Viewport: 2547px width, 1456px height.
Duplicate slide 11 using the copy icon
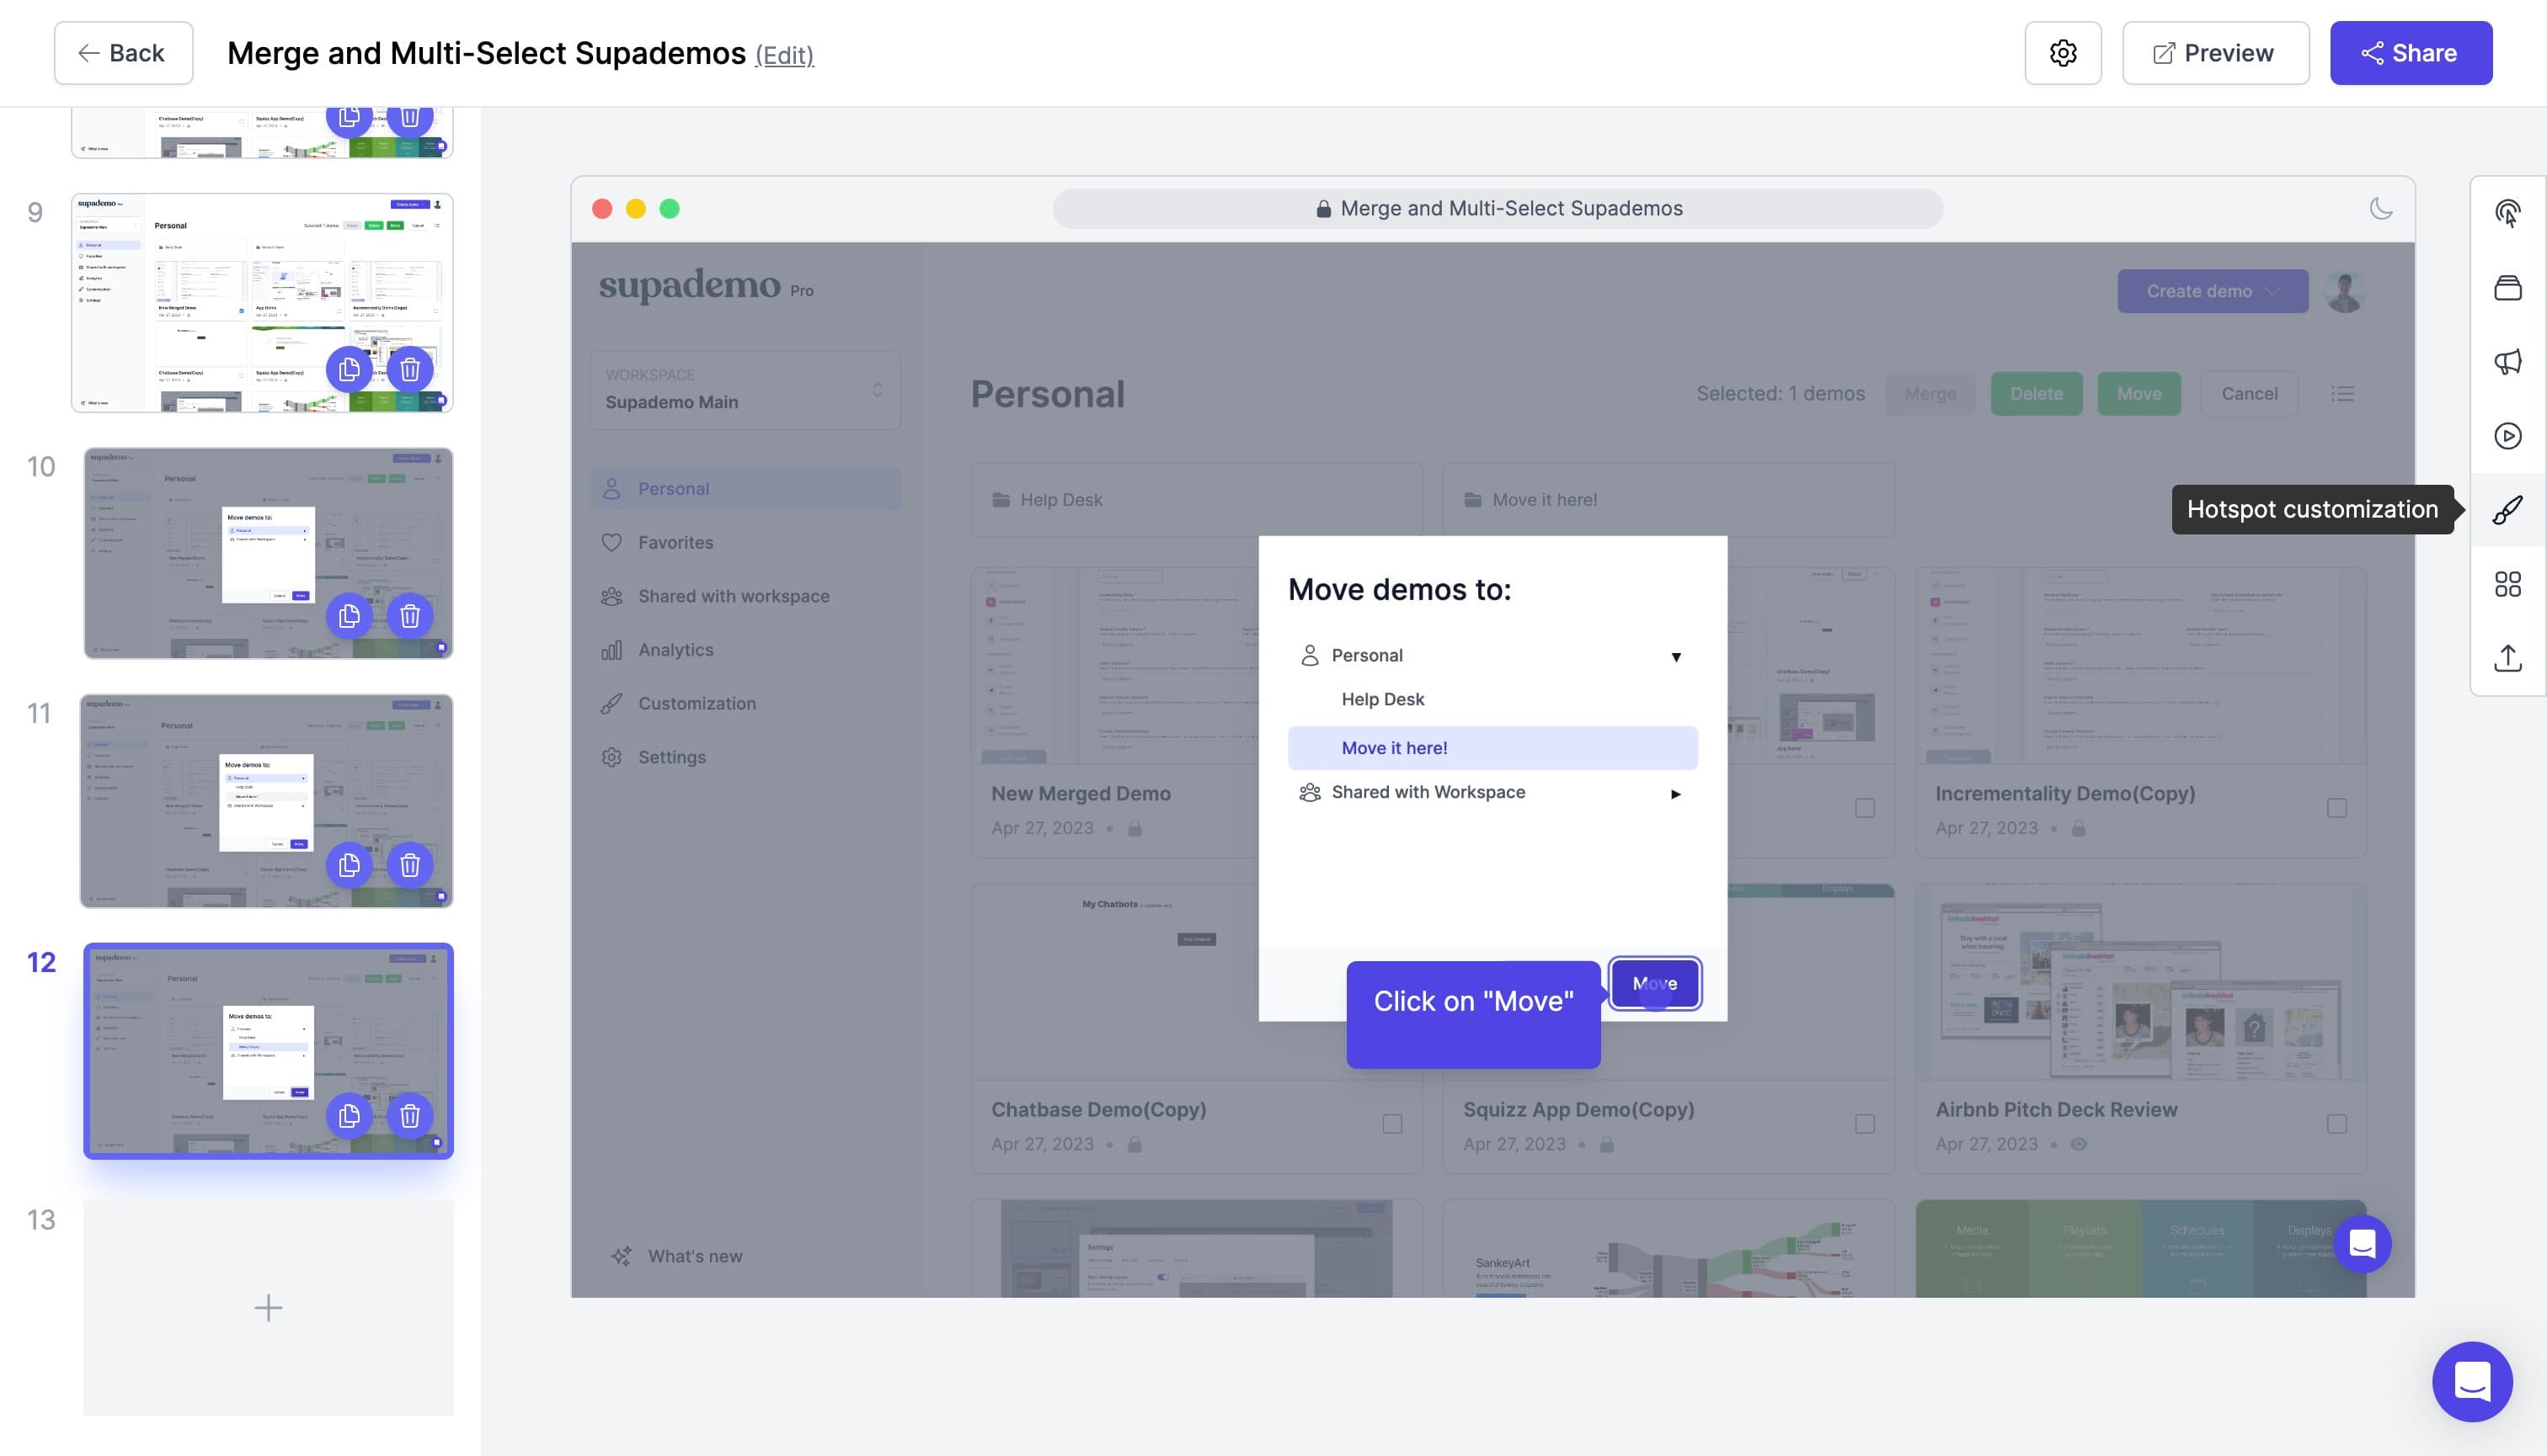coord(350,865)
